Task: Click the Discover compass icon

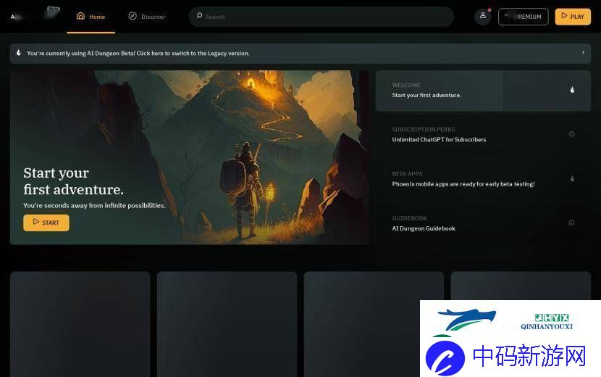Action: (133, 16)
